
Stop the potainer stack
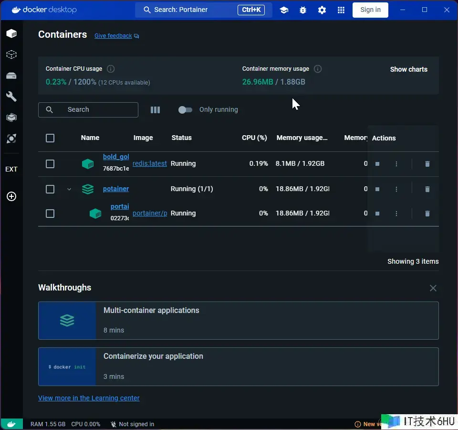377,189
